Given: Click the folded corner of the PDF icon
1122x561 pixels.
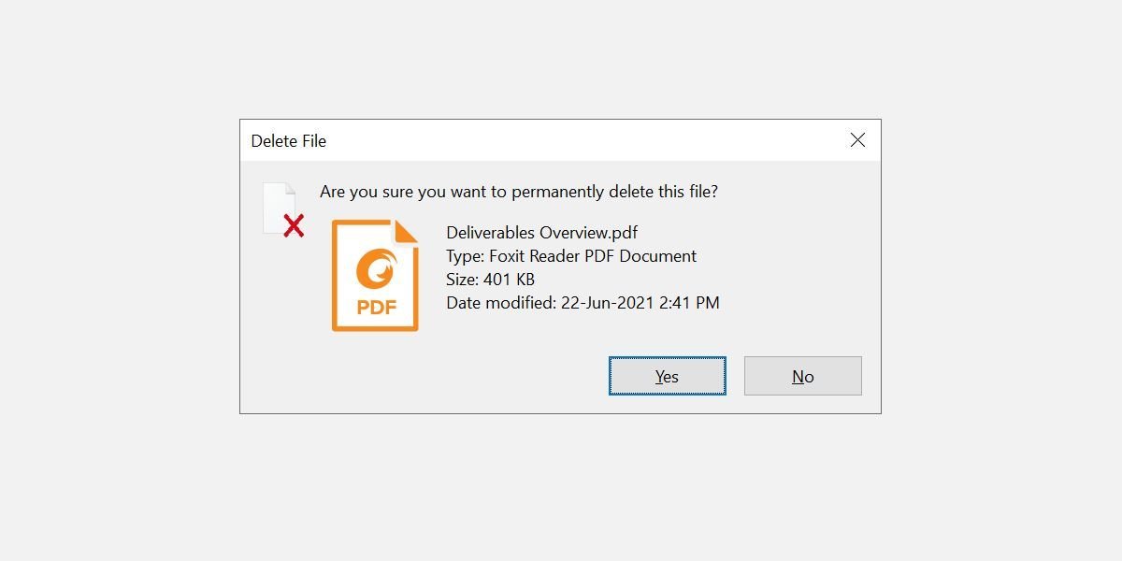Looking at the screenshot, I should [405, 231].
